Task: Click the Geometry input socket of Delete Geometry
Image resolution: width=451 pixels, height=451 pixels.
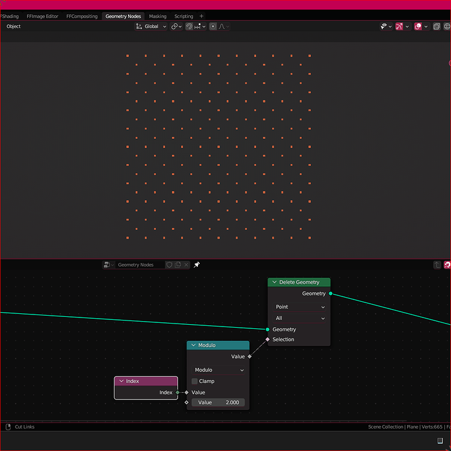Action: click(268, 330)
